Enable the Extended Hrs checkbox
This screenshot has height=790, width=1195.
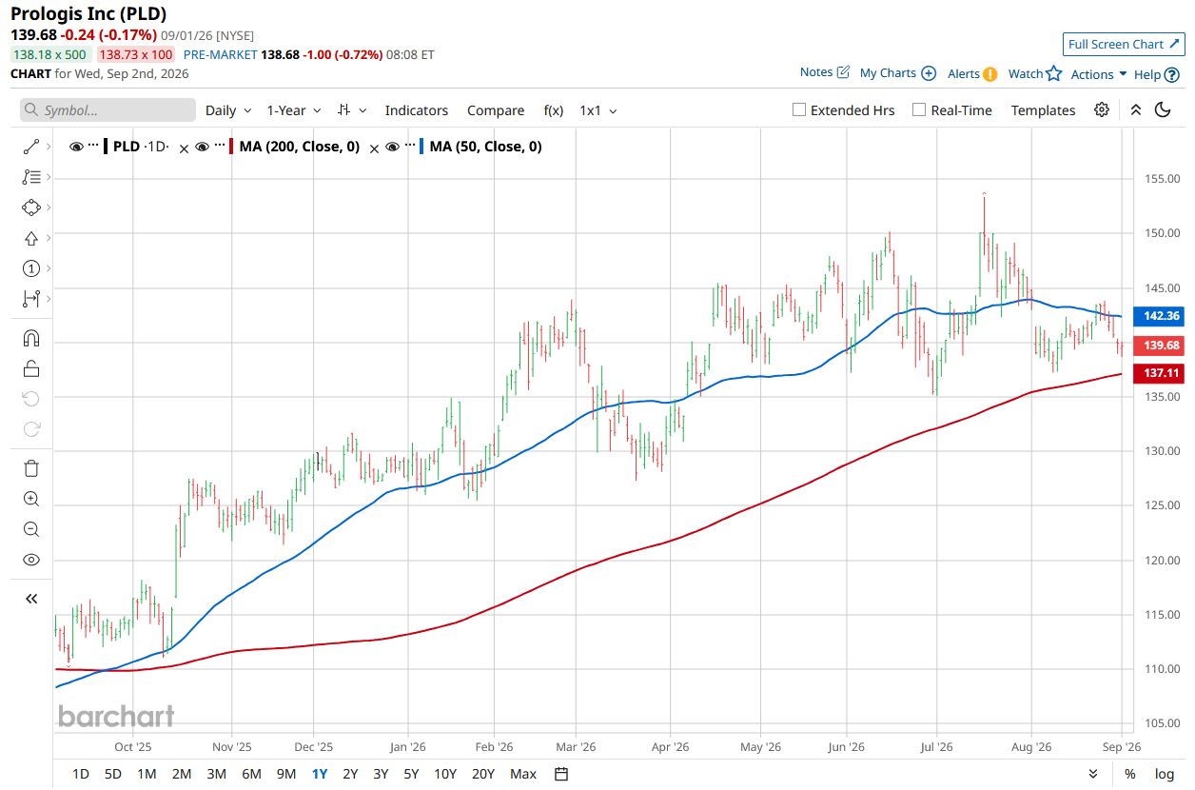799,109
